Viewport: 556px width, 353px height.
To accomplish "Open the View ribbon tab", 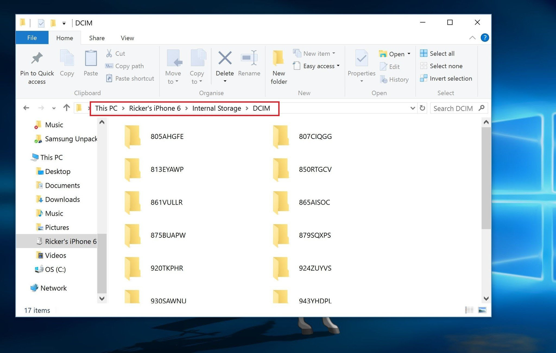I will pyautogui.click(x=127, y=38).
